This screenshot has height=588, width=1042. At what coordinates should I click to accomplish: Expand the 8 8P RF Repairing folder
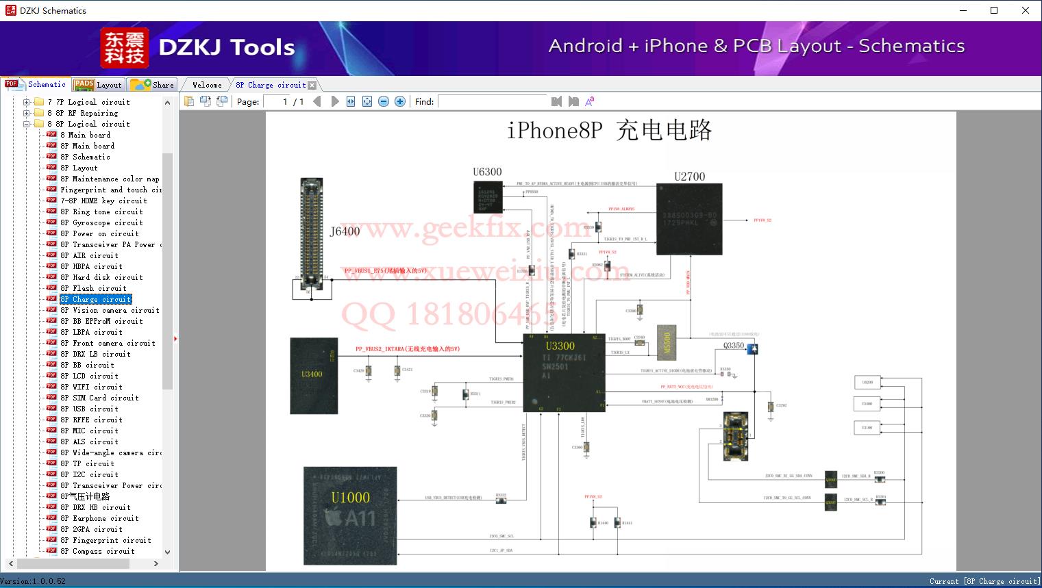pyautogui.click(x=27, y=113)
